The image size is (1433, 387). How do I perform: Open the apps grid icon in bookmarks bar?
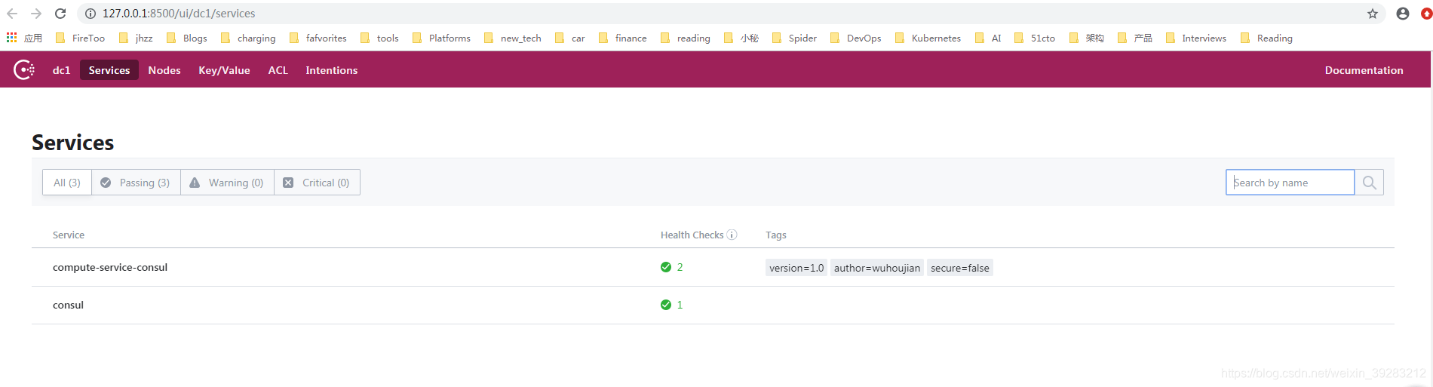click(11, 37)
